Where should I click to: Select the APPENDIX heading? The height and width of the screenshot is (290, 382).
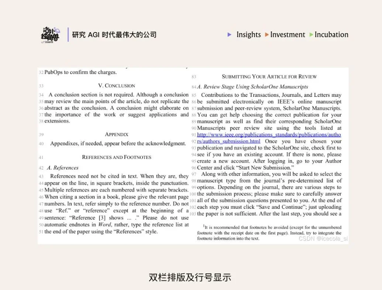pos(117,134)
